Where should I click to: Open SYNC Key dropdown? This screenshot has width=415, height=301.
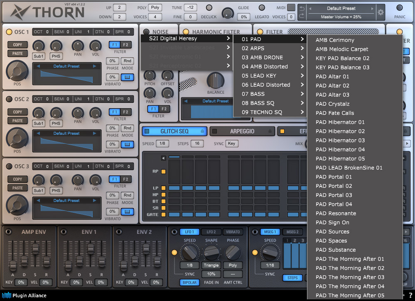coord(231,143)
